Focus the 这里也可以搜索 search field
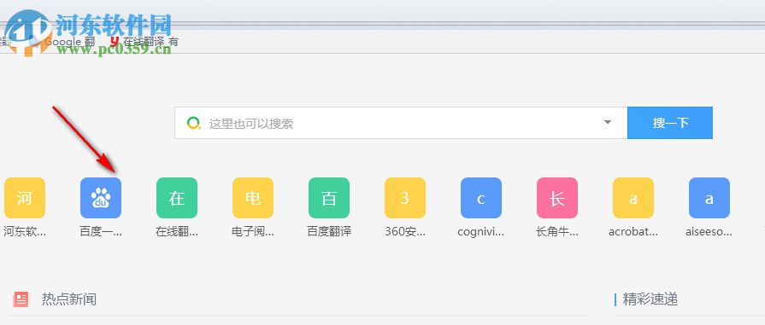 coord(401,123)
